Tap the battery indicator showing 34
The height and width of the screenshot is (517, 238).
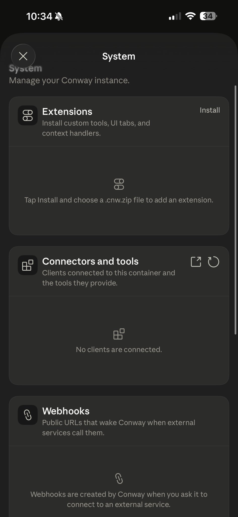click(x=208, y=16)
